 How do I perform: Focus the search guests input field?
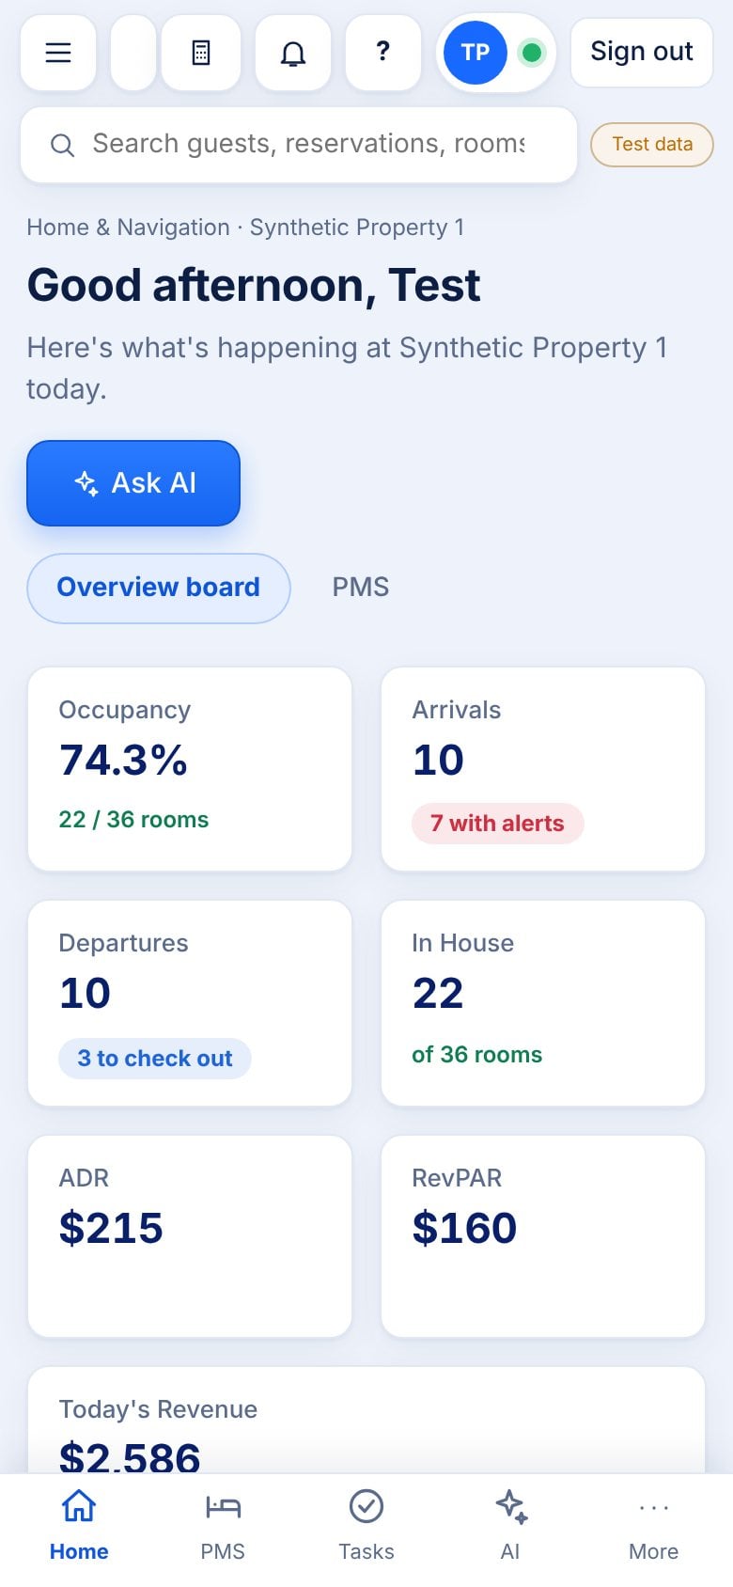299,144
